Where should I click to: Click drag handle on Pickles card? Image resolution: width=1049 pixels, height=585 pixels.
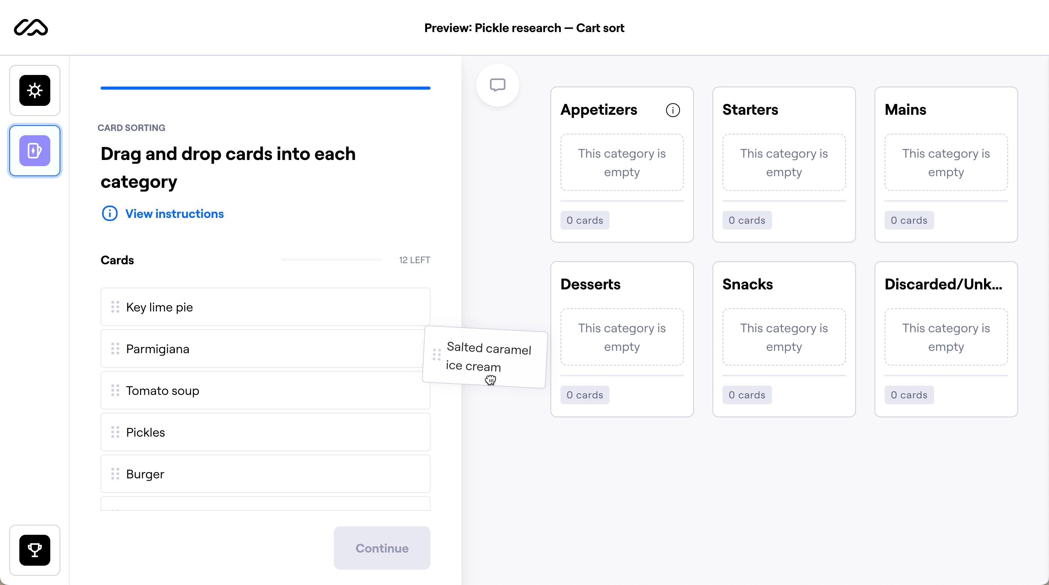[x=115, y=432]
